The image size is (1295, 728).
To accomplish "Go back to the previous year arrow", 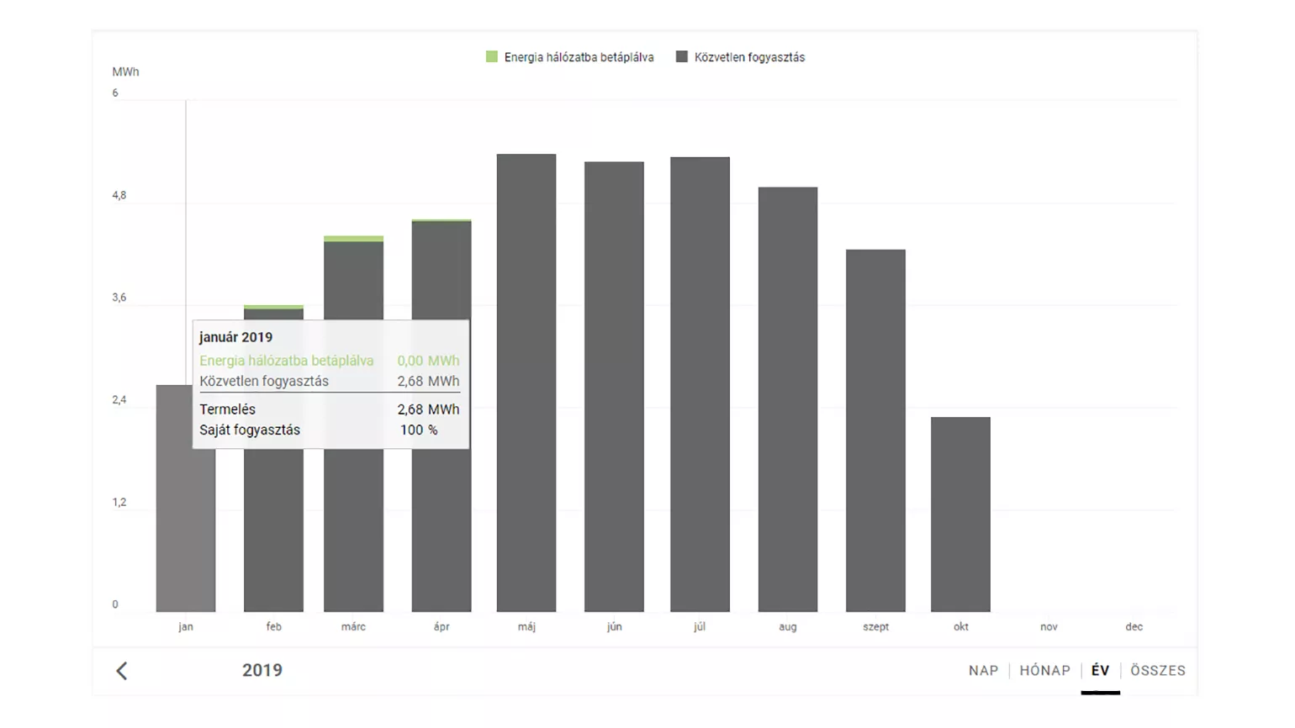I will tap(122, 671).
